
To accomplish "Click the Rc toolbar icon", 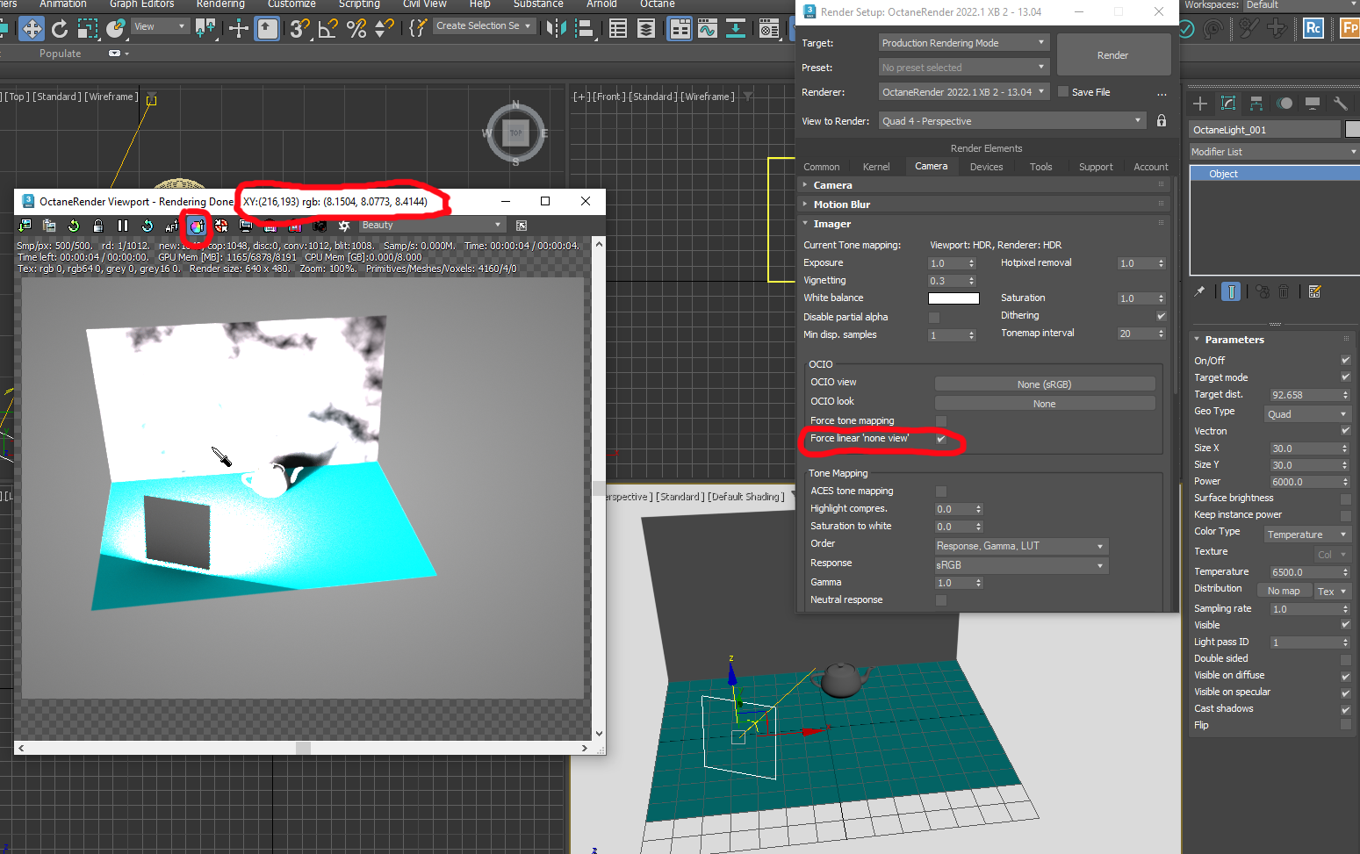I will coord(1313,28).
